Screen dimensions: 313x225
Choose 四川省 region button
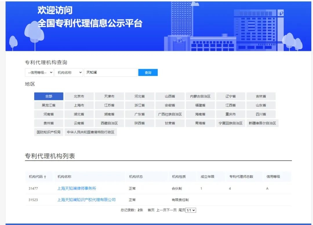point(261,114)
